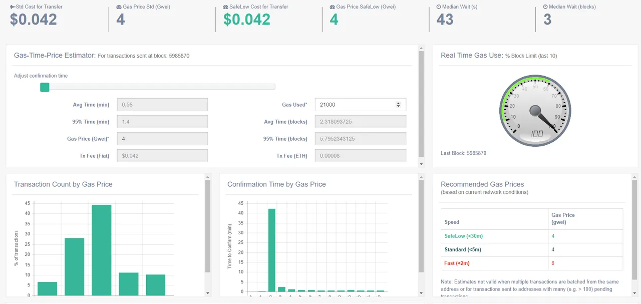Click the first bar in Transaction Count chart
Image resolution: width=641 pixels, height=304 pixels.
47,288
